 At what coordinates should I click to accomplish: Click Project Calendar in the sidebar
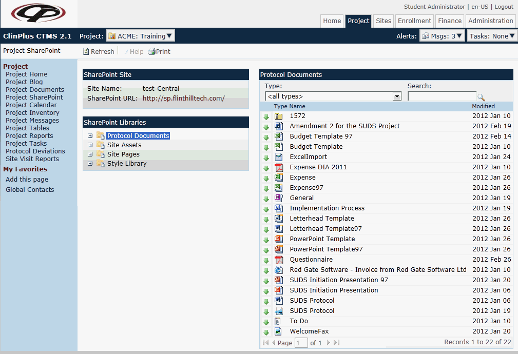(x=31, y=105)
